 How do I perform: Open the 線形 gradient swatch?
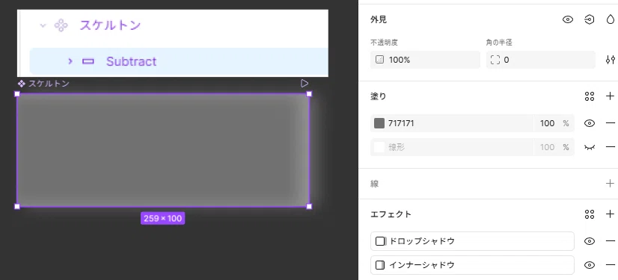click(x=379, y=147)
